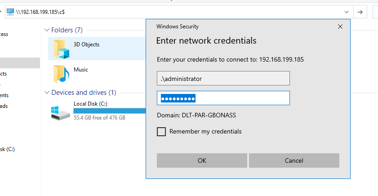Click the computer icon in address bar
Screen dimensions: 378x196
click(10, 12)
